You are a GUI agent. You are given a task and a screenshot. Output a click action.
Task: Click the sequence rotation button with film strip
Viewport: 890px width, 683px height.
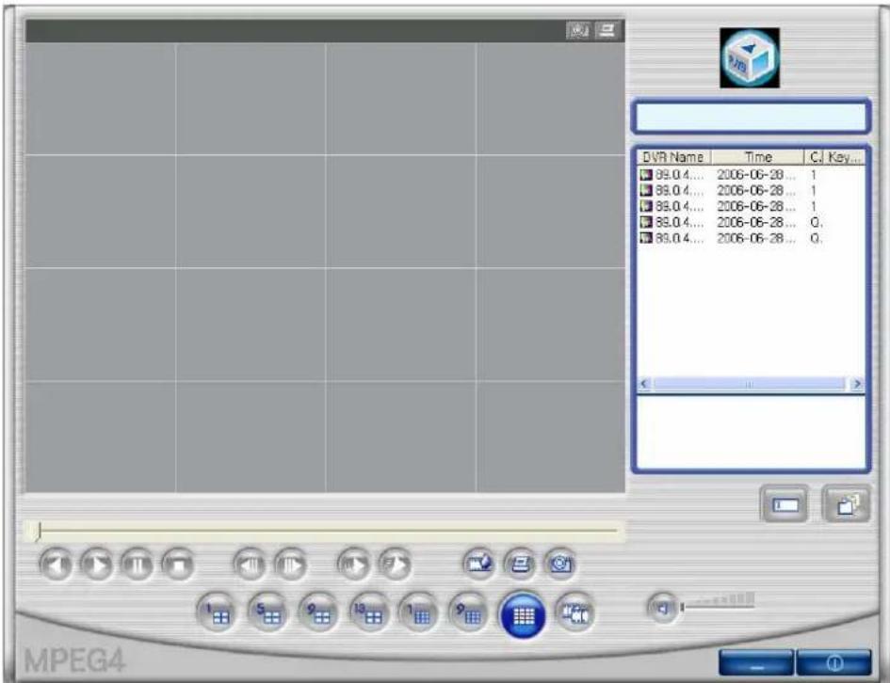pos(575,612)
